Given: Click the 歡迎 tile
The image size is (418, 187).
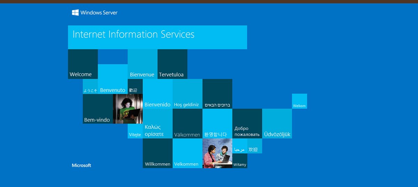Looking at the screenshot, I should pyautogui.click(x=135, y=86).
